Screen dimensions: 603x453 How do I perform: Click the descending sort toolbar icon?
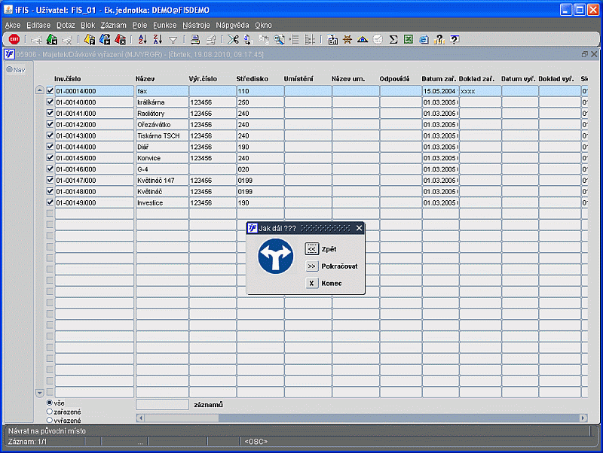coord(157,39)
